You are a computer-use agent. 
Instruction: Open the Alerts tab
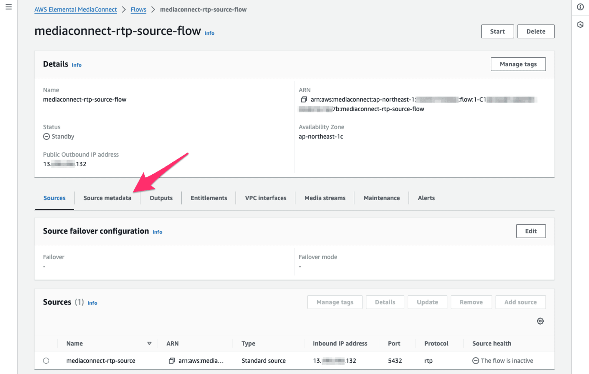pos(426,198)
